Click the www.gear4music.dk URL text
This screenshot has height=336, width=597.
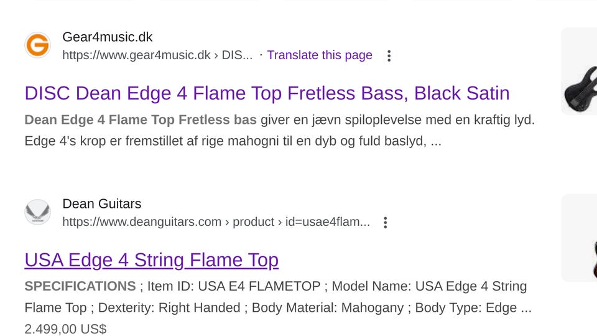[136, 55]
